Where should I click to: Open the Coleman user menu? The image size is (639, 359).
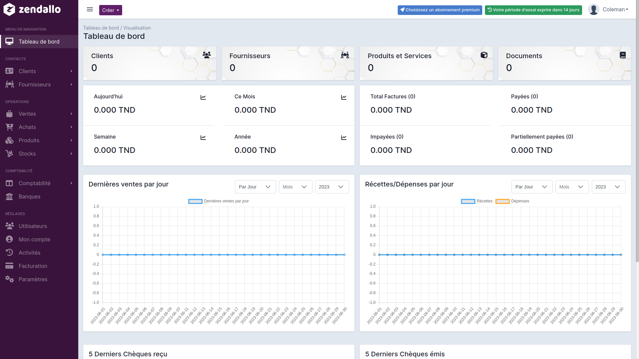pyautogui.click(x=615, y=10)
